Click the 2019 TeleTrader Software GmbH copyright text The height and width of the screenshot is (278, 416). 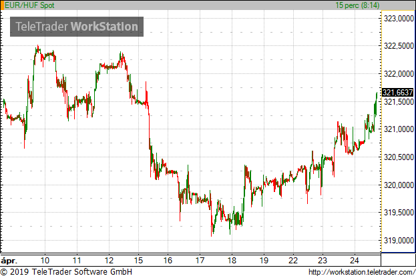66,272
